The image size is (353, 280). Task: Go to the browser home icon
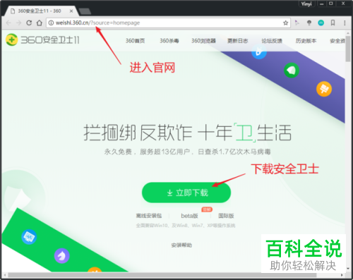(40, 23)
